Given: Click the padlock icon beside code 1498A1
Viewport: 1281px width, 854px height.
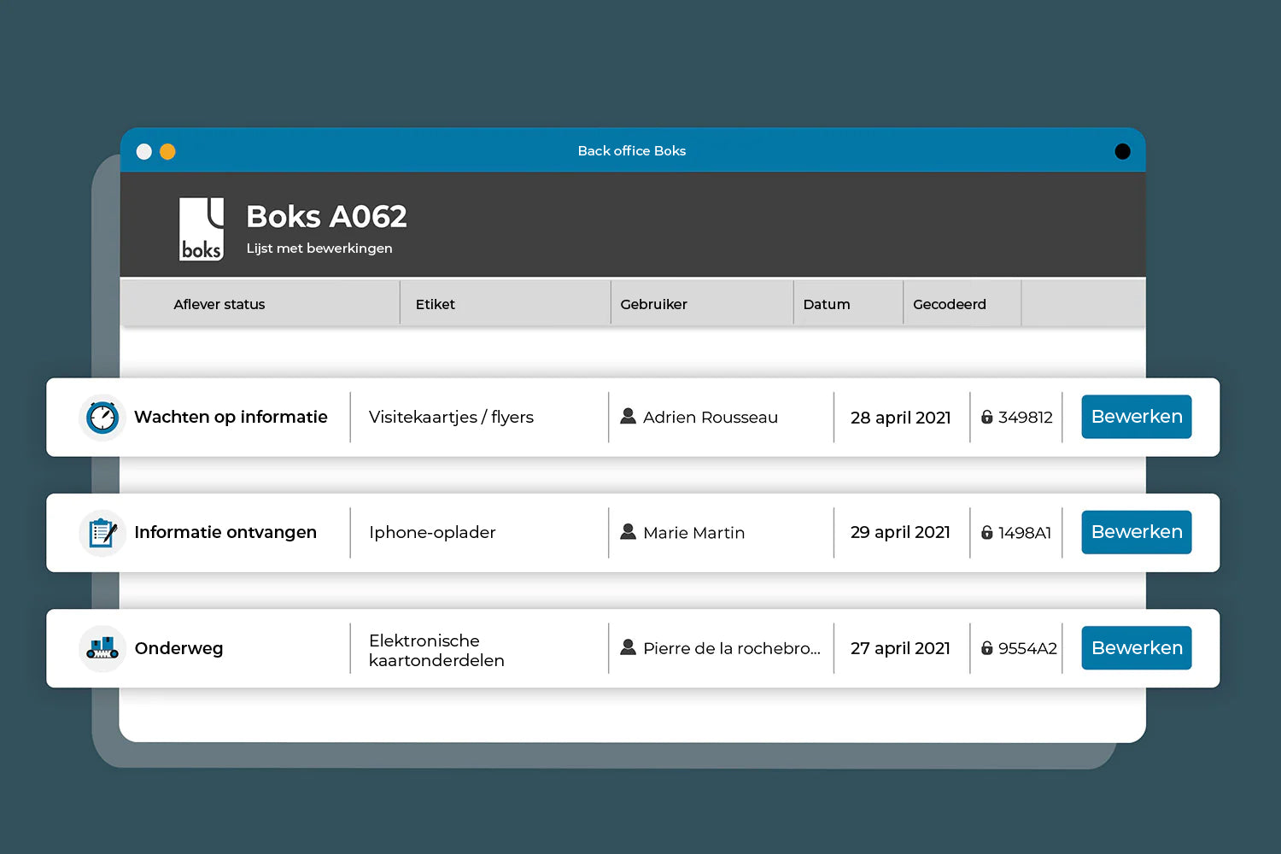Looking at the screenshot, I should coord(986,532).
